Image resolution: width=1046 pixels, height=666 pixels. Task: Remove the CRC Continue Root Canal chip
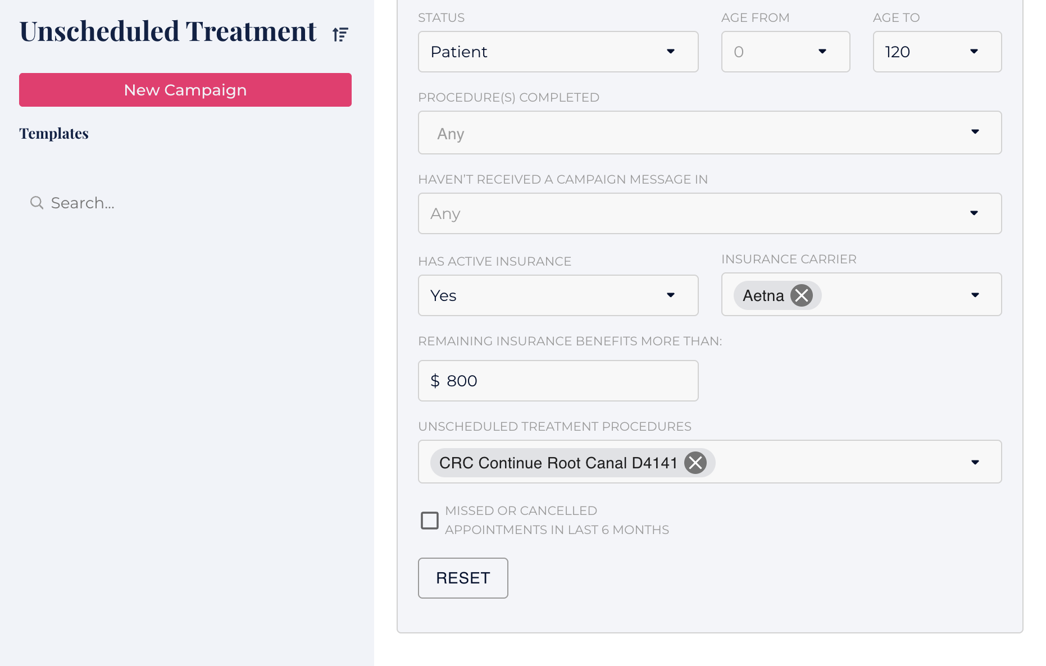click(x=695, y=463)
